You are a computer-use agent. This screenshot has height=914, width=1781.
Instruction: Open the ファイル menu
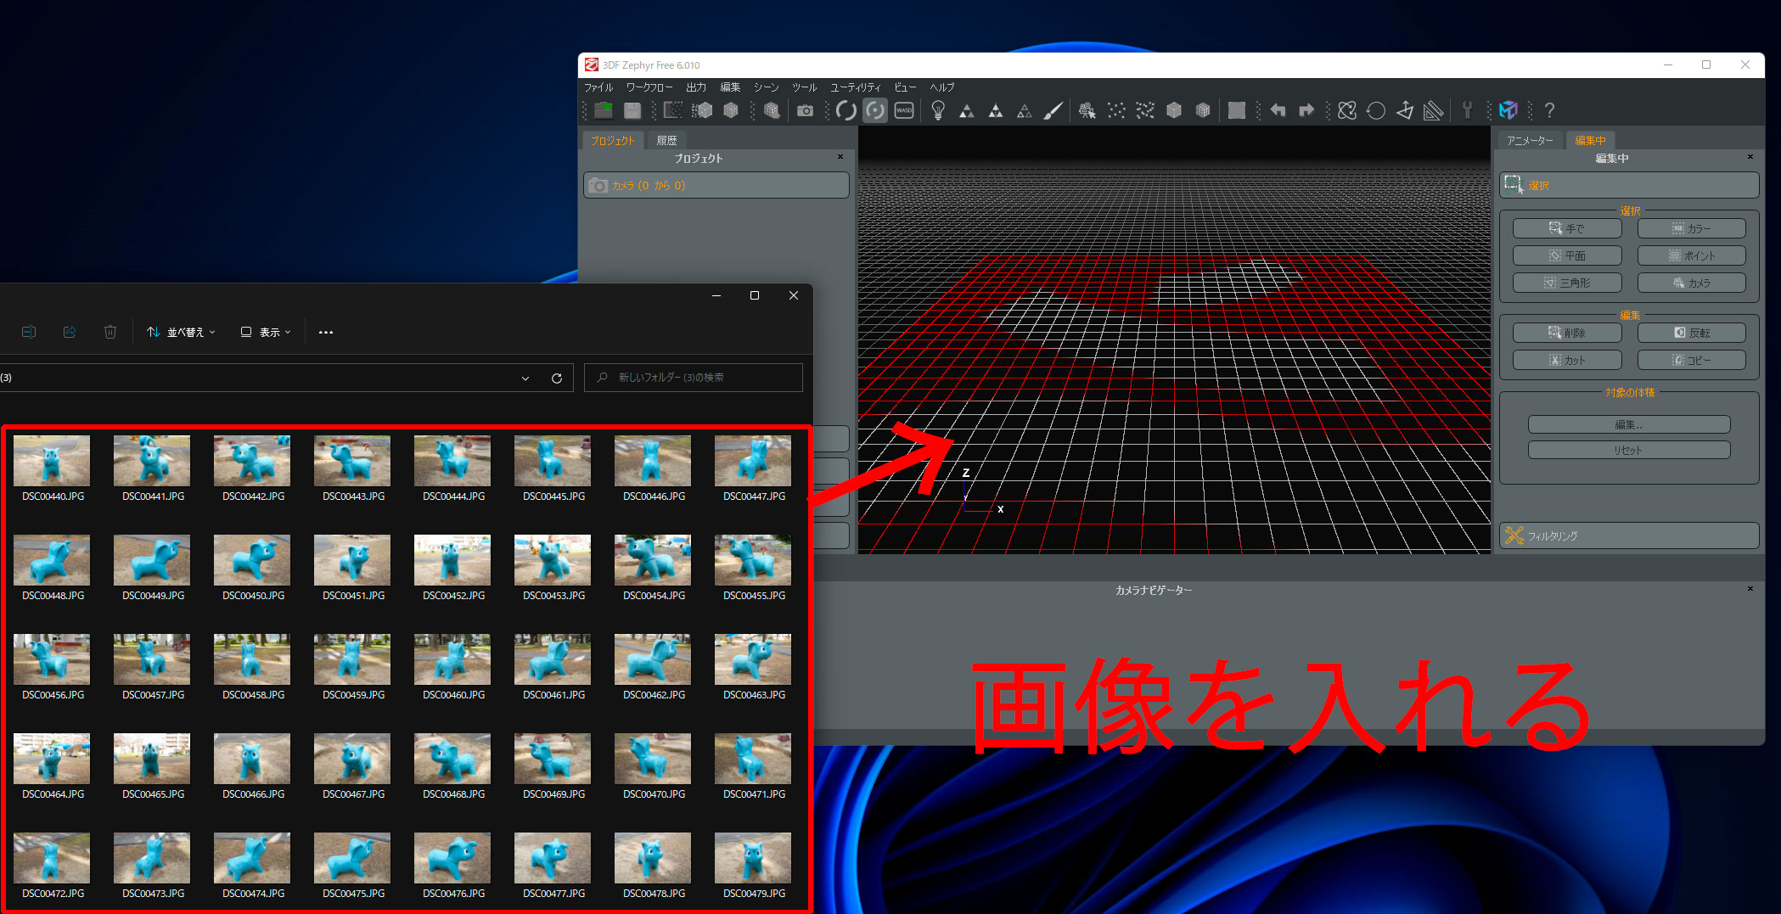click(598, 87)
